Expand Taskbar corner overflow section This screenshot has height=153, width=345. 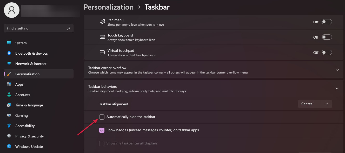[337, 70]
